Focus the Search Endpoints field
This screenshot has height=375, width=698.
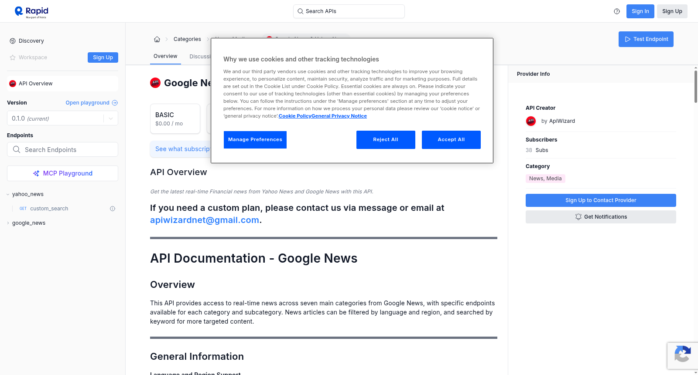click(63, 149)
